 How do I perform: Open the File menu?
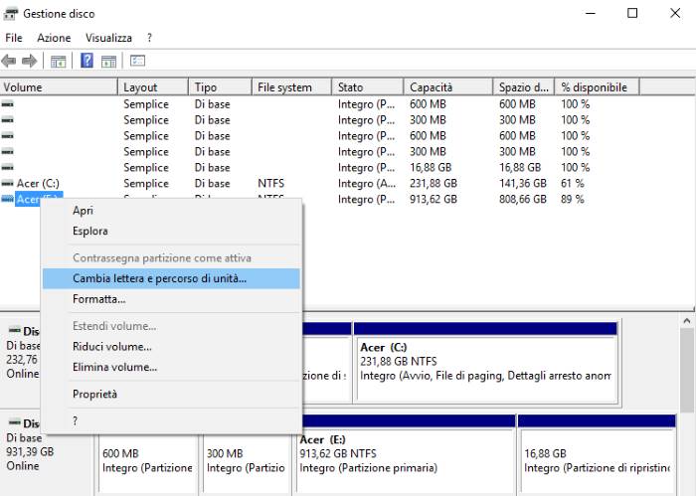click(13, 38)
